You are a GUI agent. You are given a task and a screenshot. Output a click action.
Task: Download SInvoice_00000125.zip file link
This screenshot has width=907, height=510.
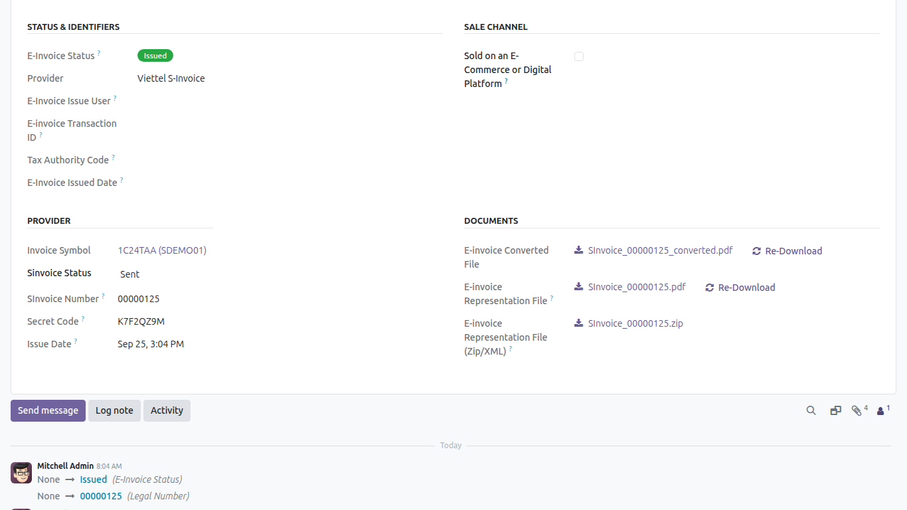point(635,323)
